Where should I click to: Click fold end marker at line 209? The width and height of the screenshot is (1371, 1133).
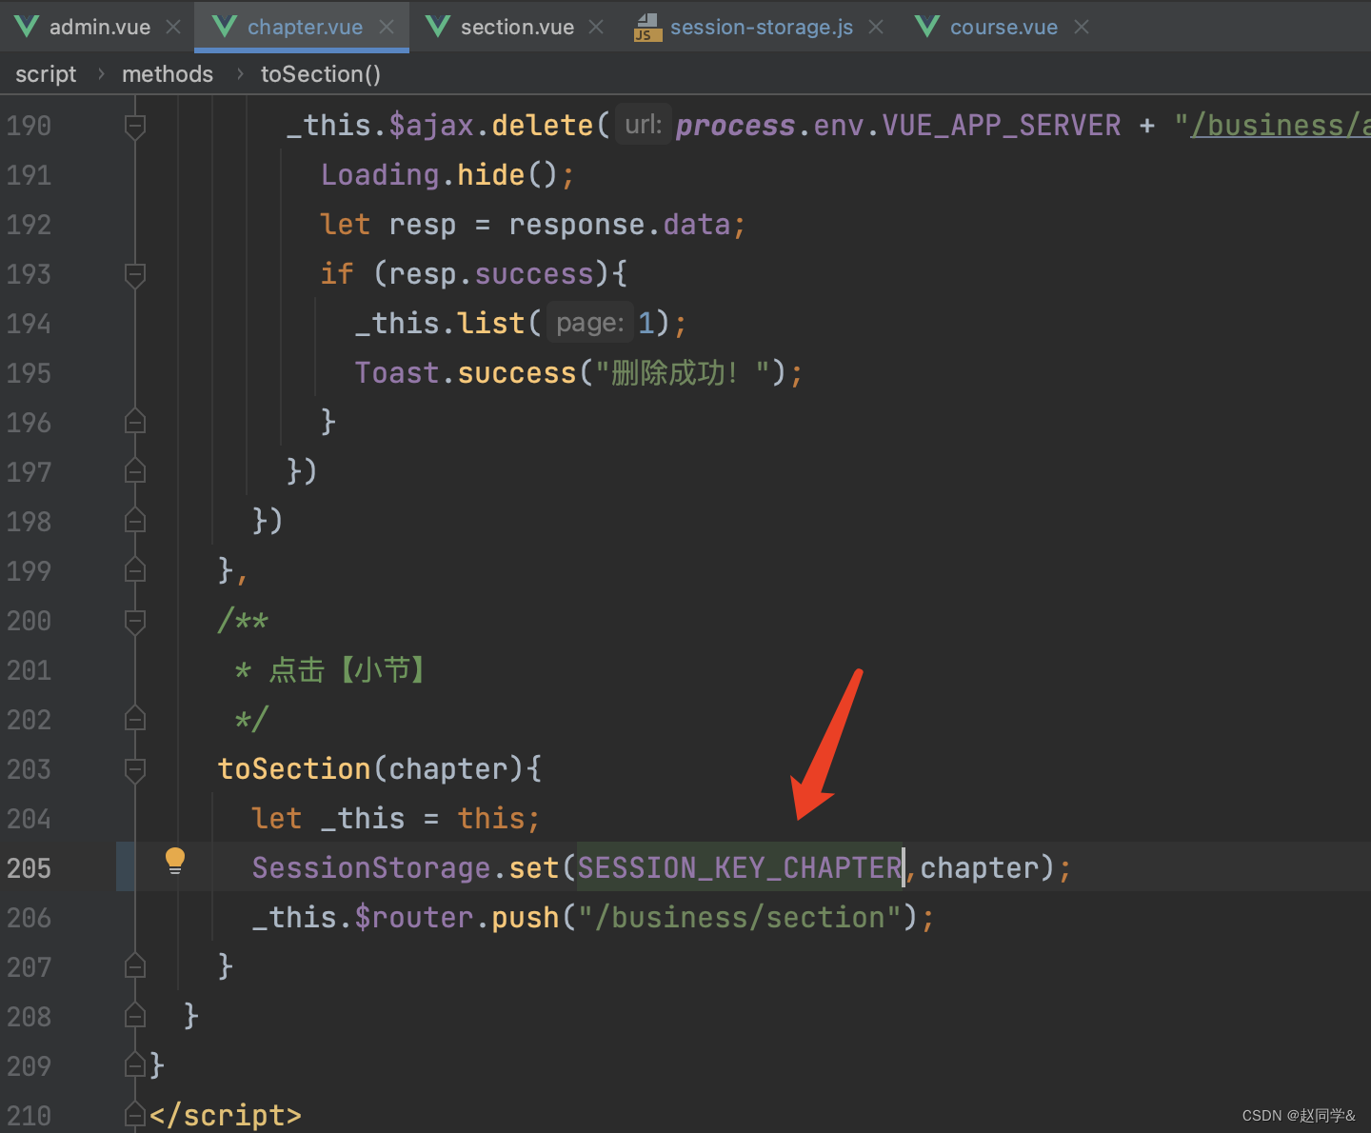[x=135, y=1065]
